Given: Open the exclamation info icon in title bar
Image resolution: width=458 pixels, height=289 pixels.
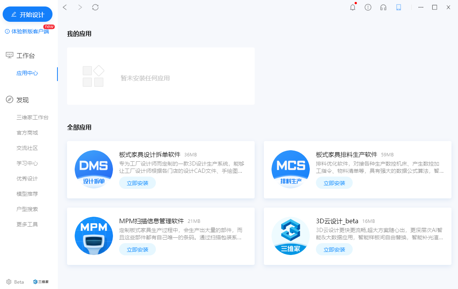Looking at the screenshot, I should tap(368, 7).
